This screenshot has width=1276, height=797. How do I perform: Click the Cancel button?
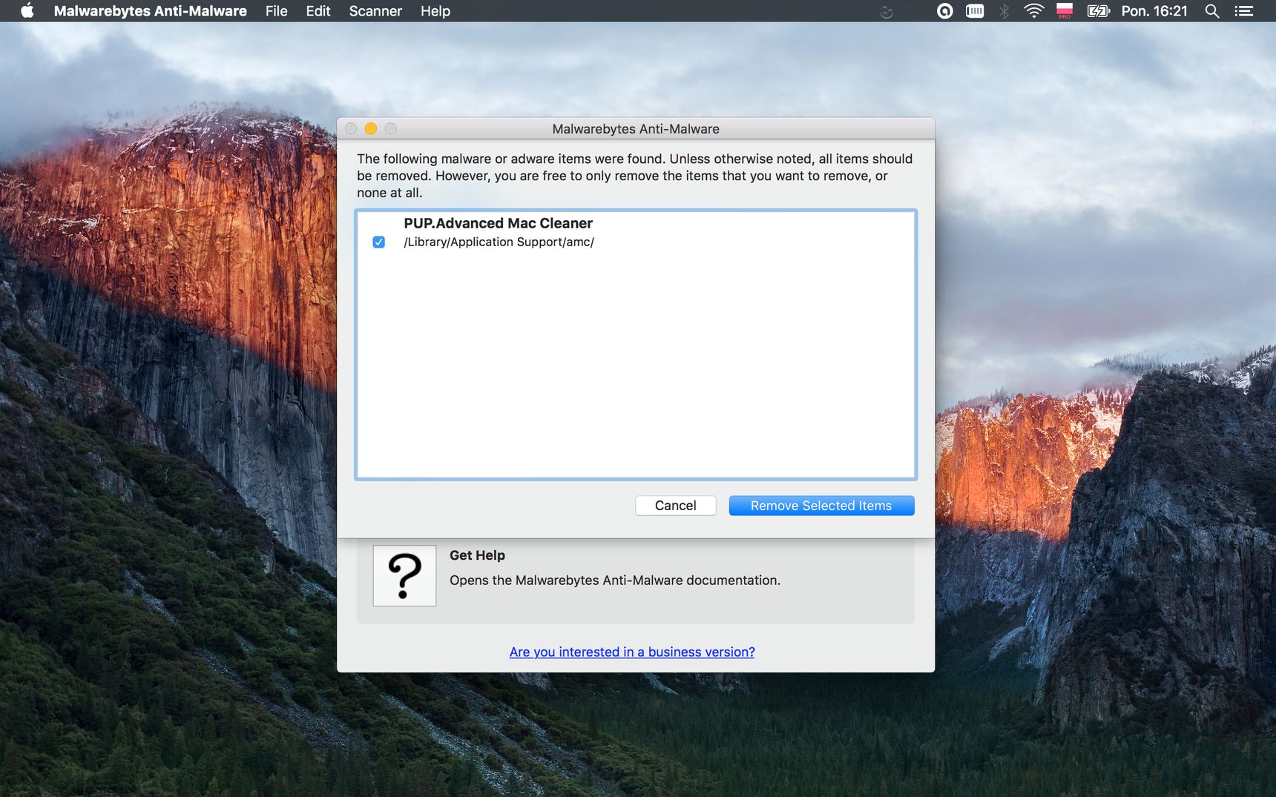point(675,506)
